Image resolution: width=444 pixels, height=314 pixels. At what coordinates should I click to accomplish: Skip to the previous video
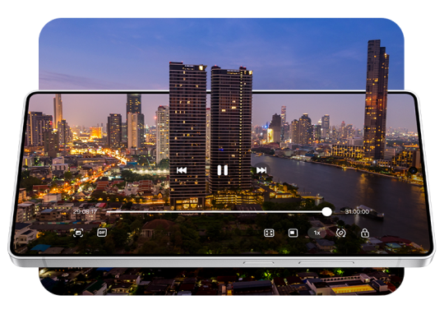[x=182, y=170]
